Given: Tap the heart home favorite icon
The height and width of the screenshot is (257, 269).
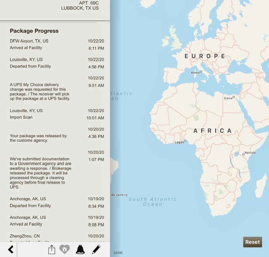Looking at the screenshot, I should point(64,249).
